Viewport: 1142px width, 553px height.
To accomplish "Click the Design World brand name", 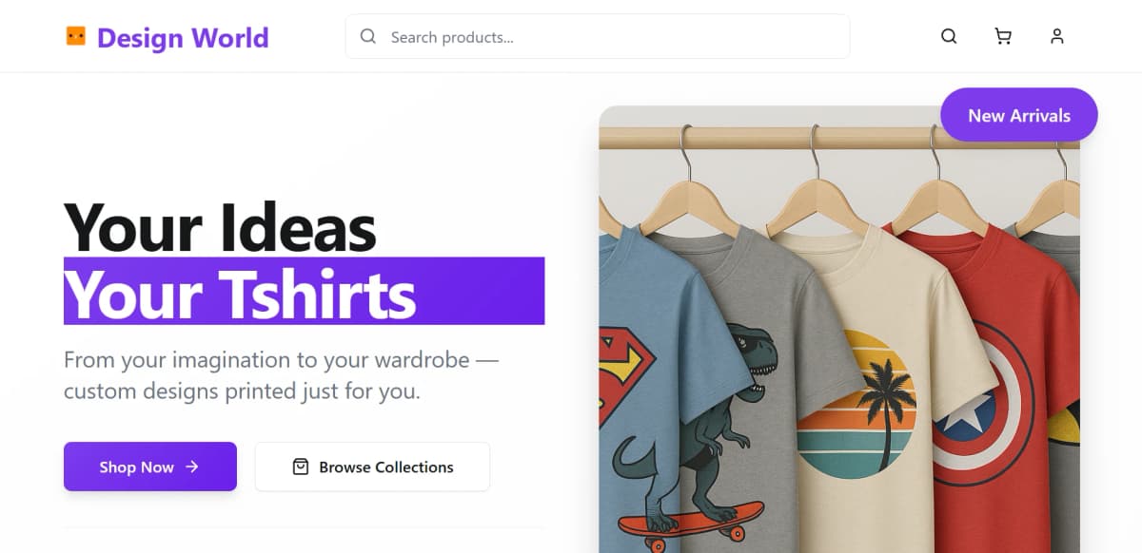I will tap(183, 38).
